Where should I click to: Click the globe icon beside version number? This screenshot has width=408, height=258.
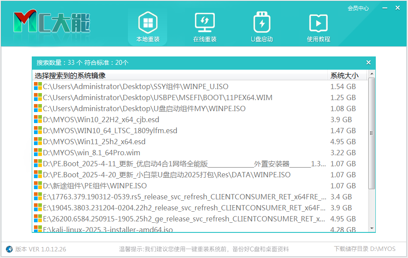(9, 249)
